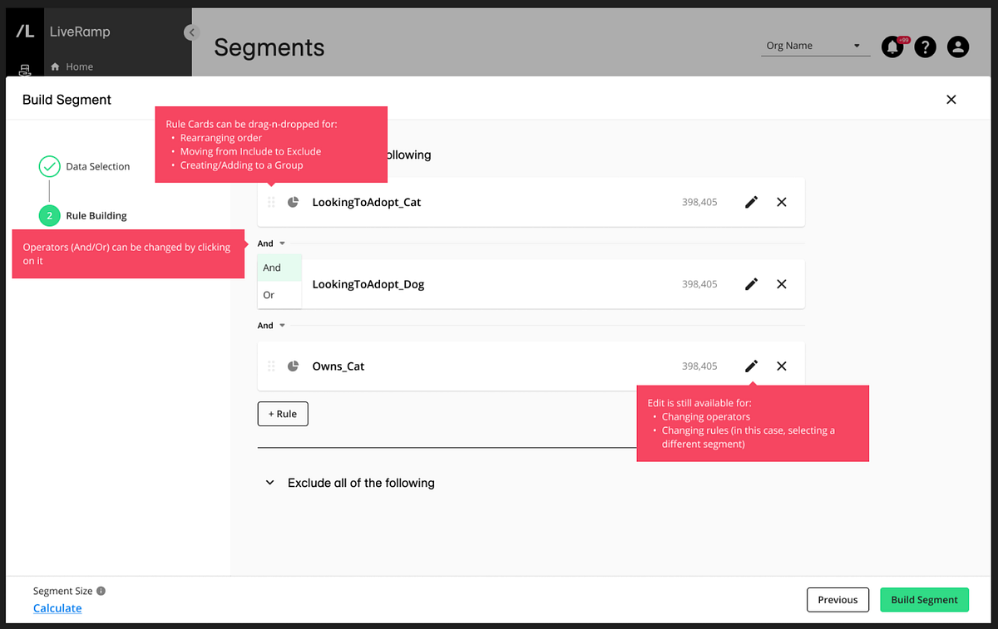
Task: Add a new rule with + Rule
Action: click(x=283, y=414)
